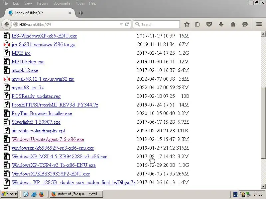Click the vertical scrollbar thumb
Viewport: 266px width, 199px height.
[263, 123]
